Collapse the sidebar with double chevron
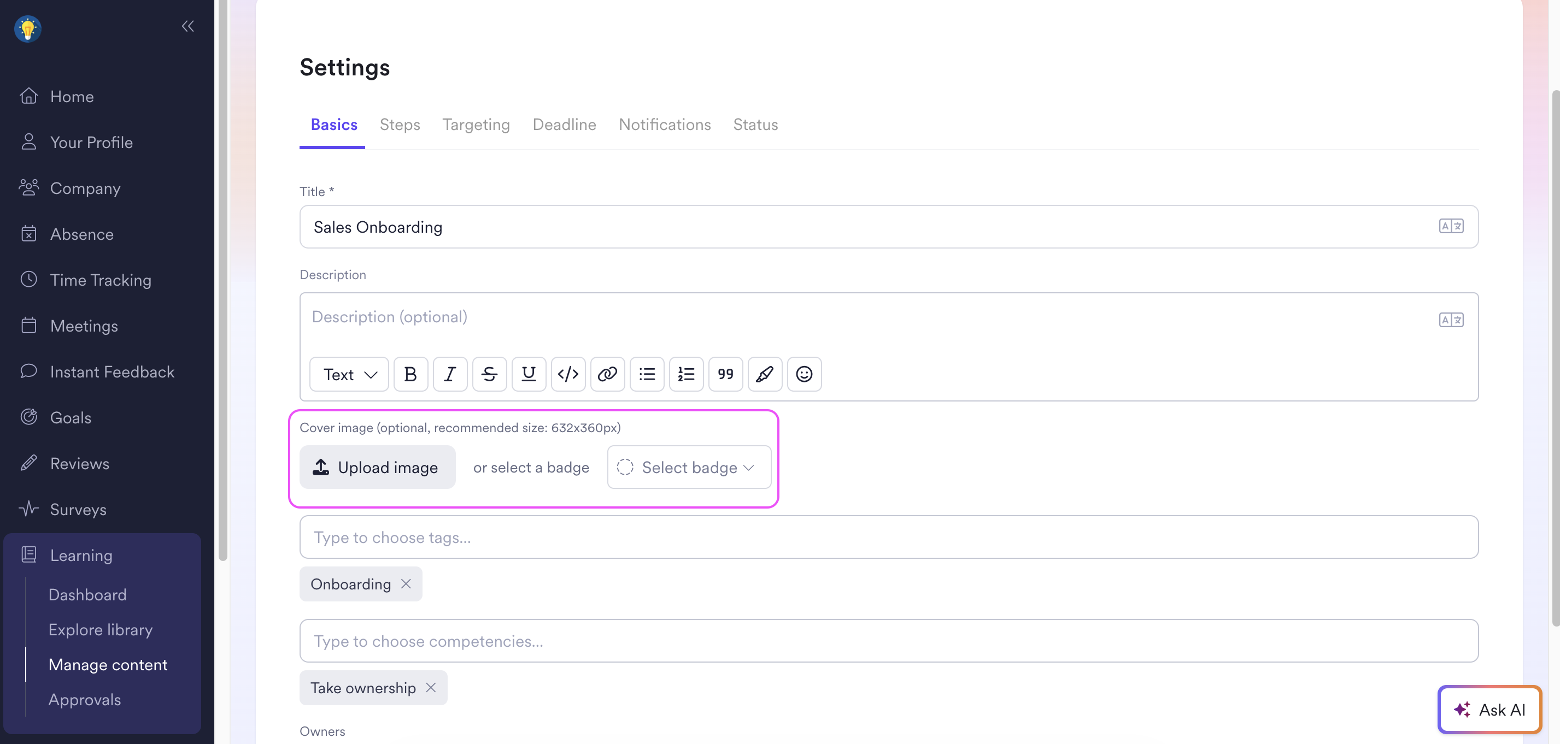This screenshot has width=1560, height=744. coord(187,26)
